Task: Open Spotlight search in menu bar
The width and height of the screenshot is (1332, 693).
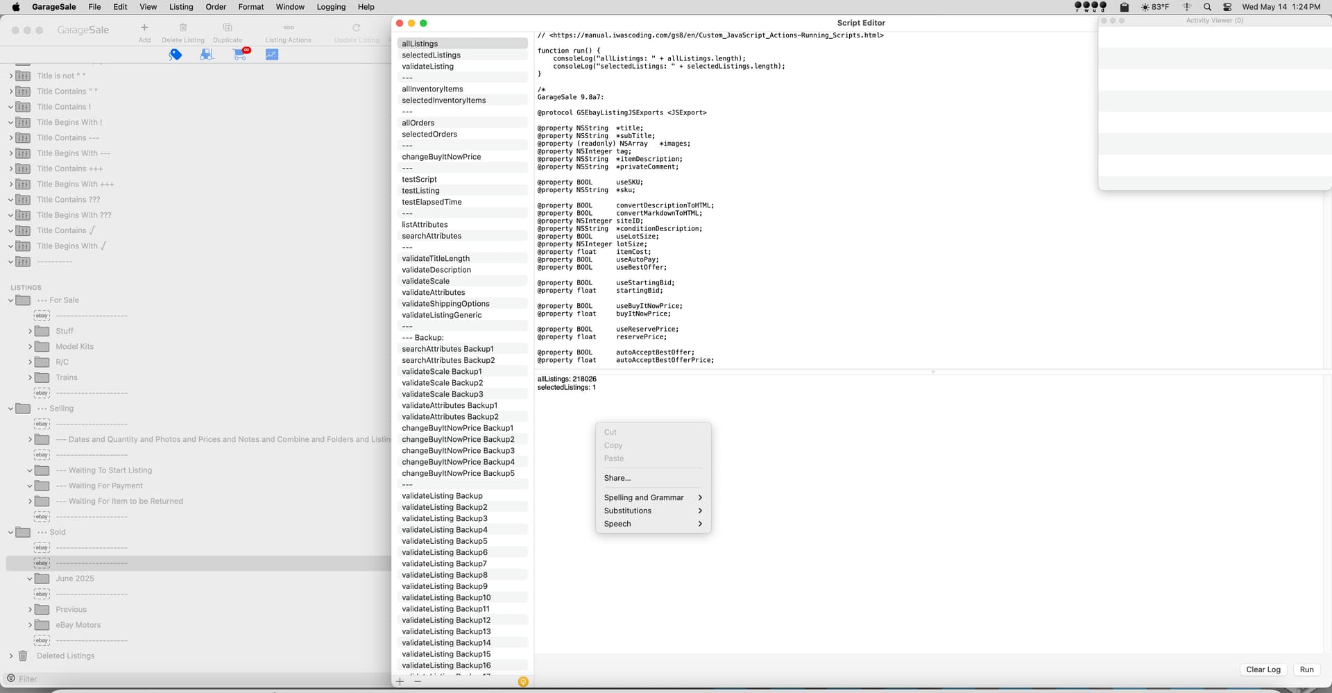Action: tap(1207, 7)
